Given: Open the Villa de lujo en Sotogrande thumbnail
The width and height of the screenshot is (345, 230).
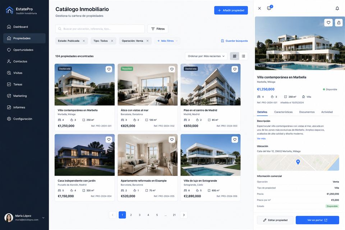Looking at the screenshot, I should 211,155.
